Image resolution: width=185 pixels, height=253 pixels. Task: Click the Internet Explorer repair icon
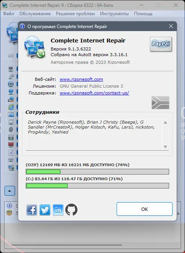(x=11, y=107)
